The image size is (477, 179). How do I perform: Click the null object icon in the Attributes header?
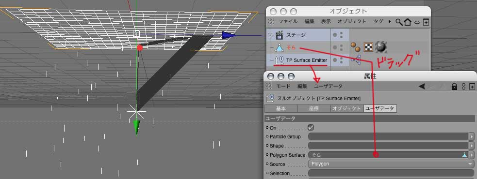pyautogui.click(x=270, y=98)
